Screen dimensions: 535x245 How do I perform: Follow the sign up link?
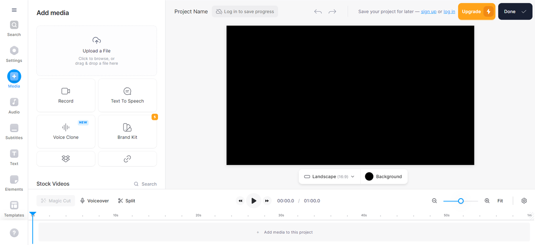[428, 12]
